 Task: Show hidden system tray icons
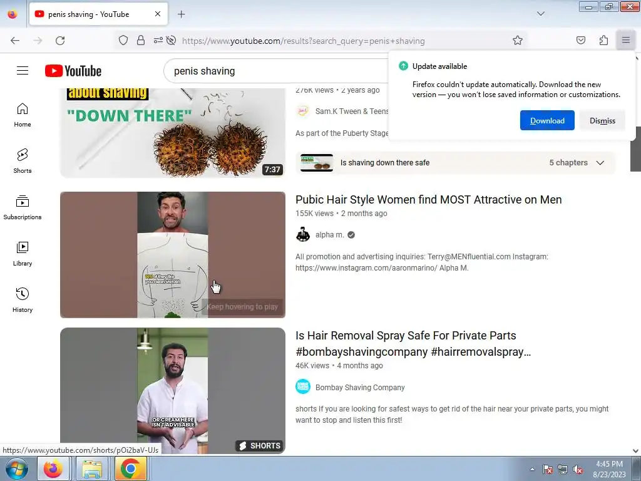click(x=532, y=469)
